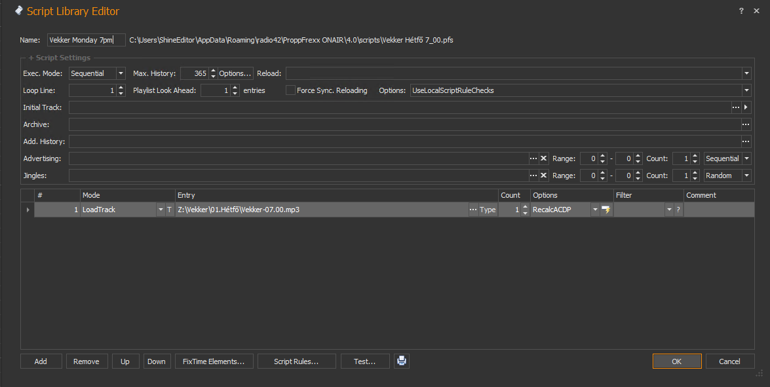Confirm the dialog with OK
Viewport: 770px width, 387px height.
[x=676, y=361]
